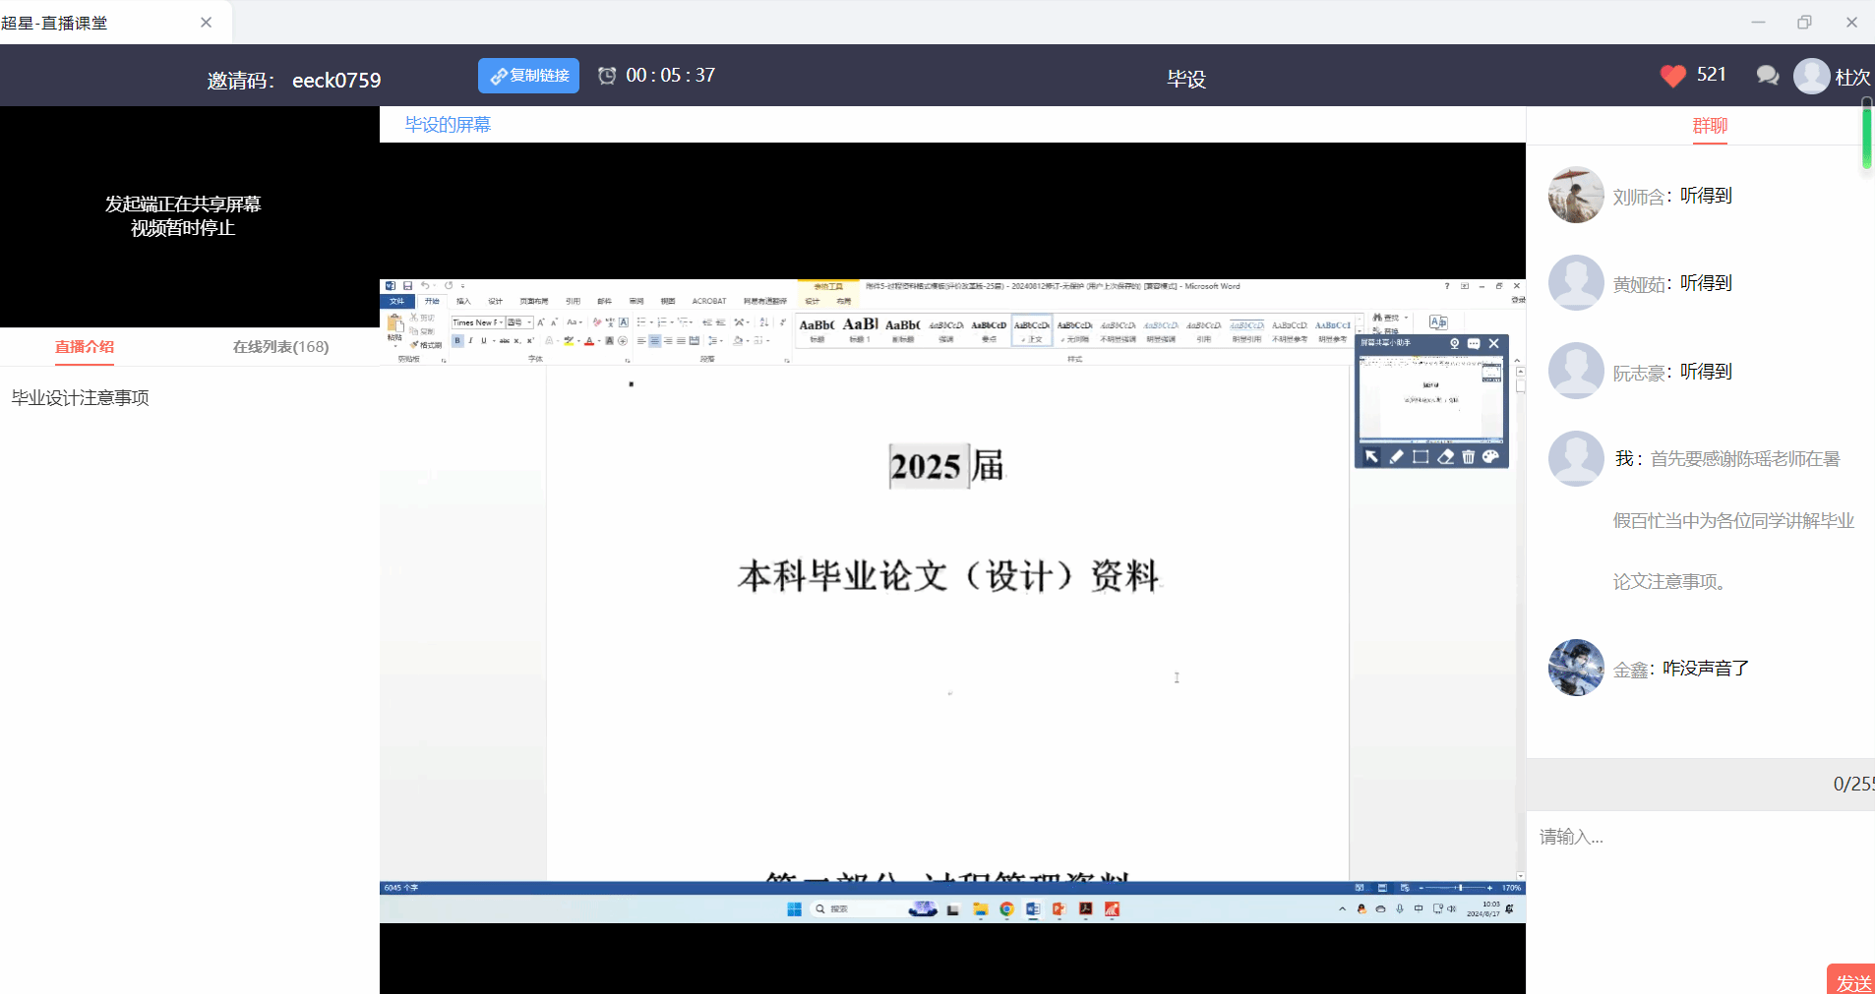Click the Word zoom slider in status bar
This screenshot has width=1875, height=994.
[1459, 888]
